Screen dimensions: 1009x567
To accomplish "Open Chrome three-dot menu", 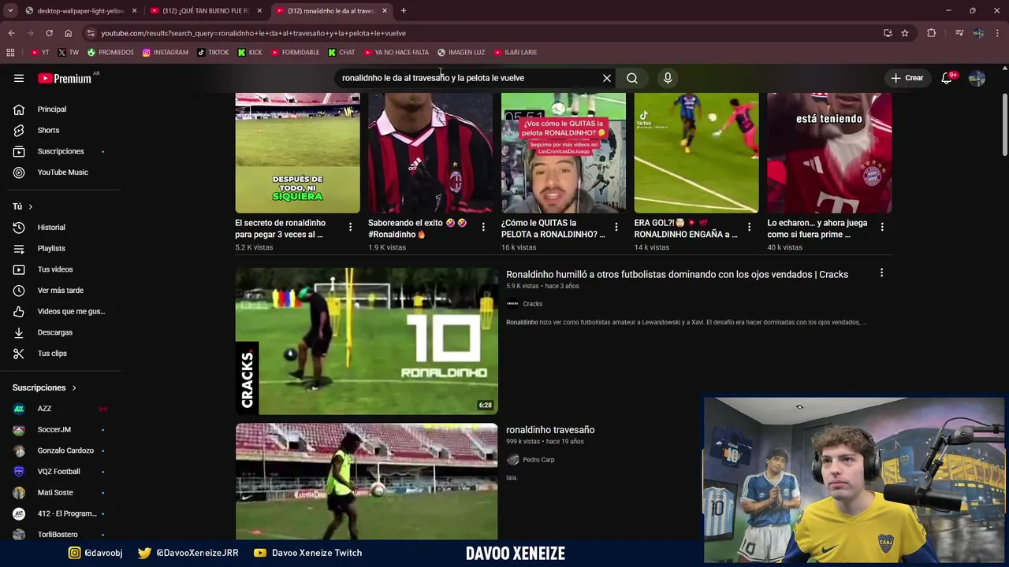I will pyautogui.click(x=998, y=33).
